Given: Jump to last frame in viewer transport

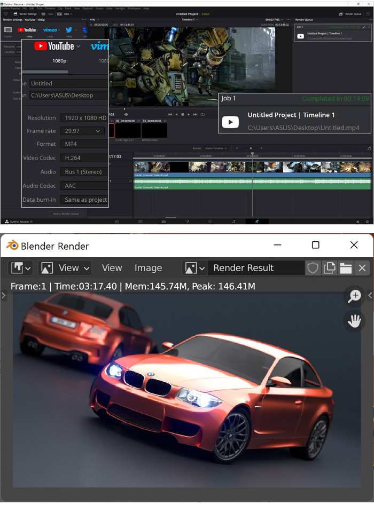Looking at the screenshot, I should point(195,114).
